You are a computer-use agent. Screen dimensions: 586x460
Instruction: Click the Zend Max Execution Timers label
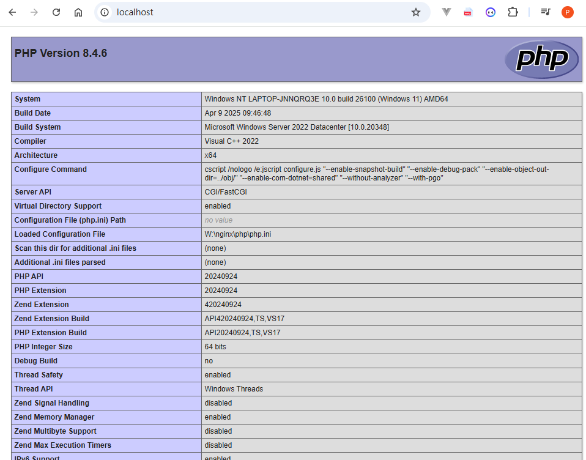pos(63,445)
